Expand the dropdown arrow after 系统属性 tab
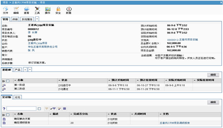This screenshot has width=223, height=128. click(37, 19)
